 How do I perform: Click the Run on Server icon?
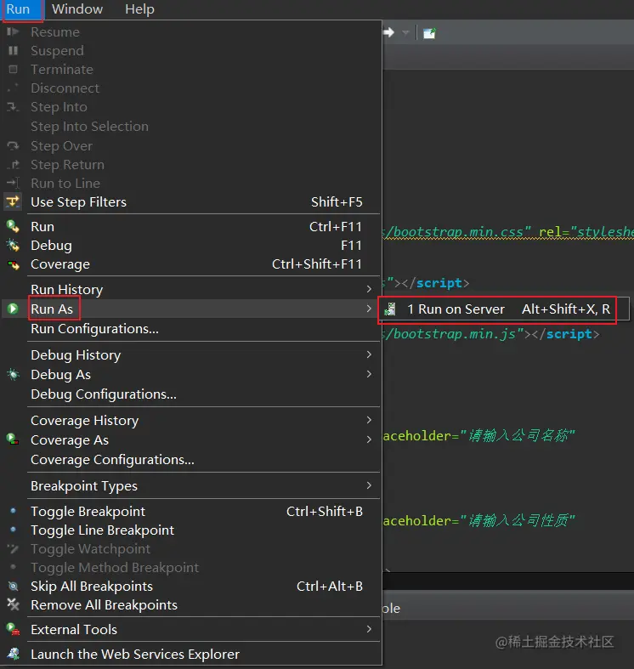pyautogui.click(x=390, y=309)
